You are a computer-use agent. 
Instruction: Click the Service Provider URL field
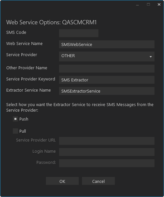[x=107, y=141]
